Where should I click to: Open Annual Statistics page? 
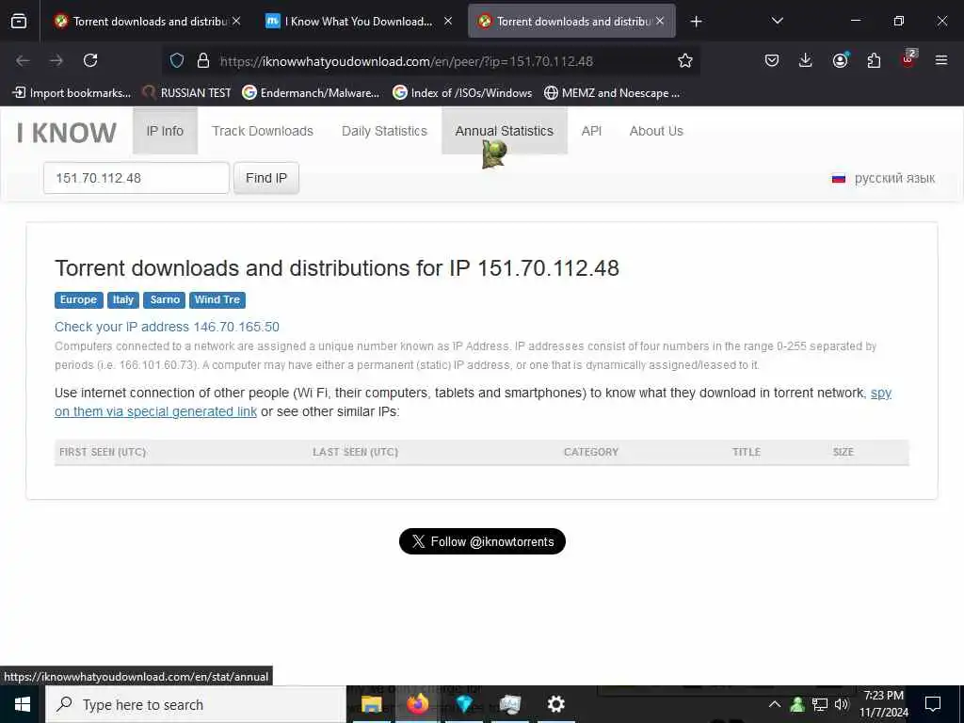click(505, 131)
